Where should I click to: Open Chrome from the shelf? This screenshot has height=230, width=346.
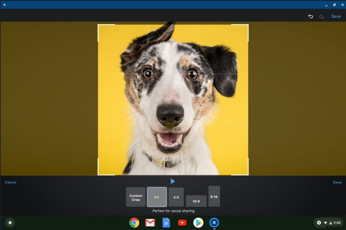[x=134, y=223]
